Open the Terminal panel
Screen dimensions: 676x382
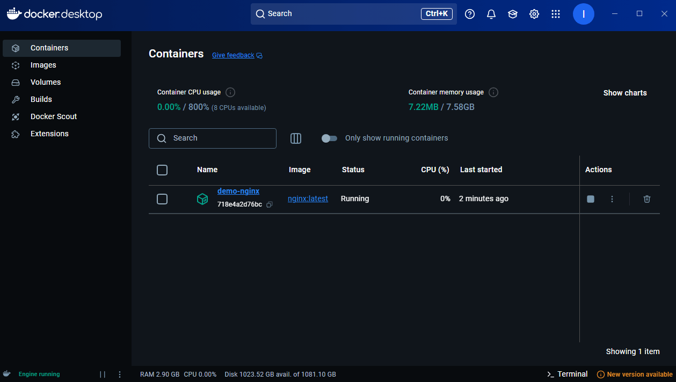pyautogui.click(x=567, y=374)
